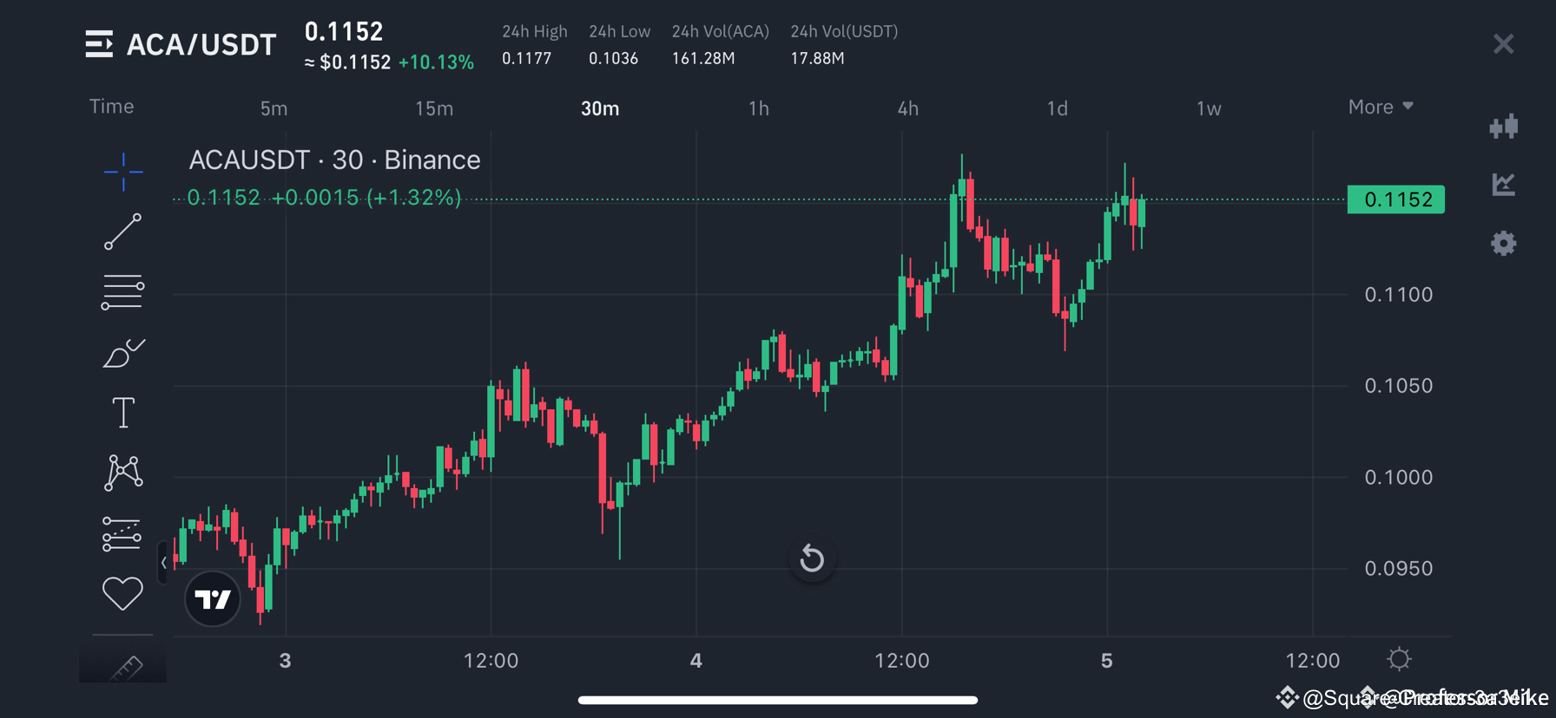Viewport: 1556px width, 718px height.
Task: Click the current price label 0.1152
Action: (1395, 199)
